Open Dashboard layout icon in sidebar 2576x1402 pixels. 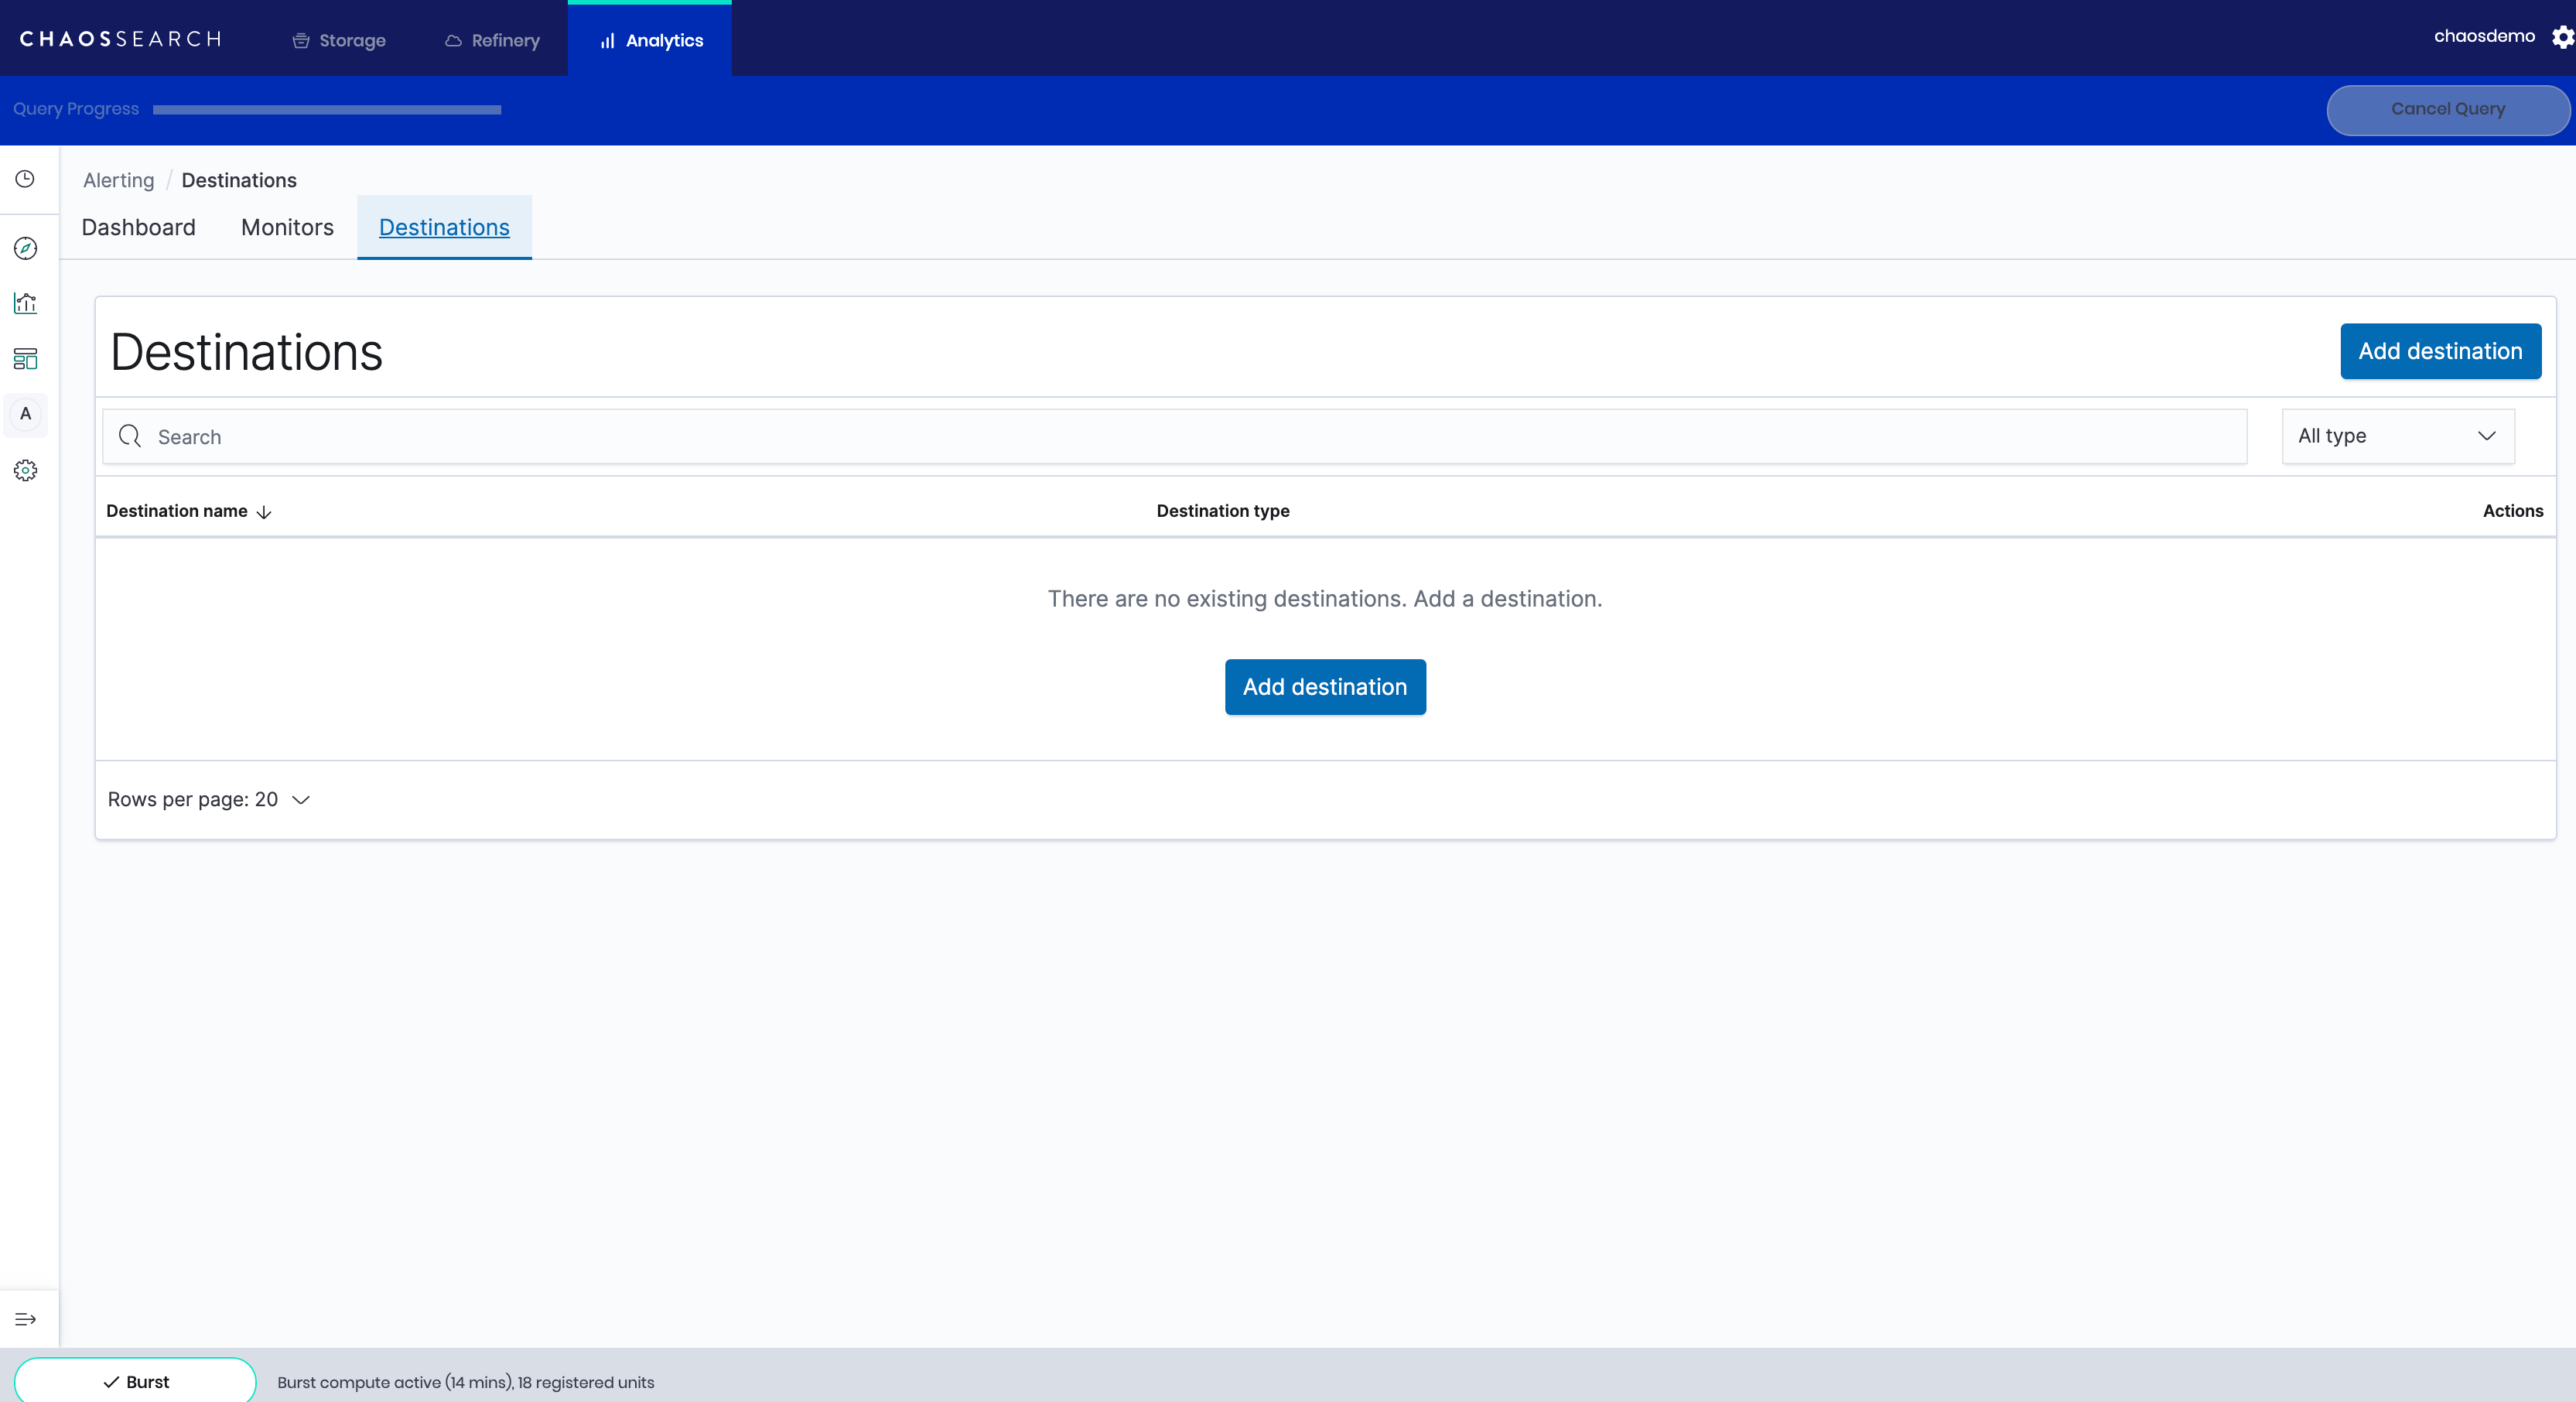tap(25, 359)
